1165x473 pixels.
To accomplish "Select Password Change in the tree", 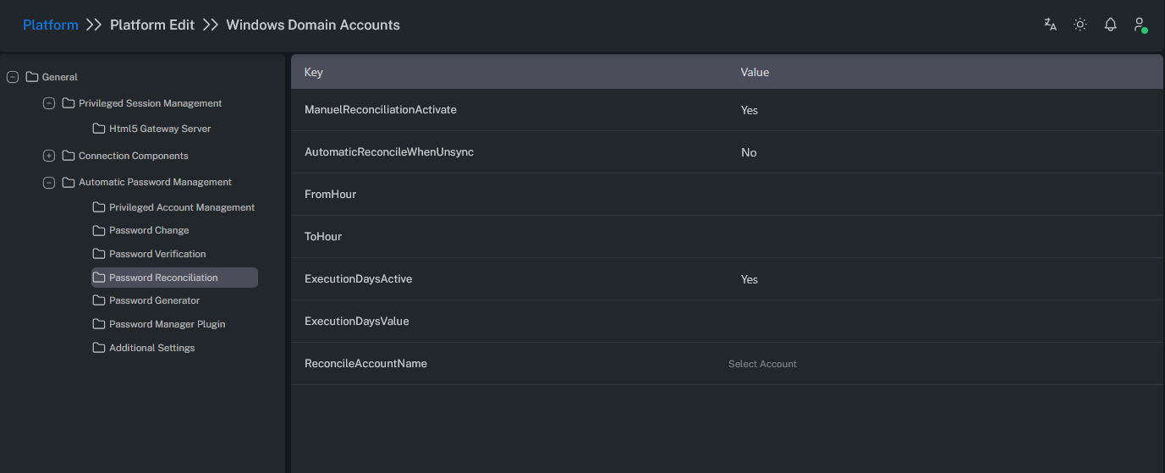I will point(149,230).
